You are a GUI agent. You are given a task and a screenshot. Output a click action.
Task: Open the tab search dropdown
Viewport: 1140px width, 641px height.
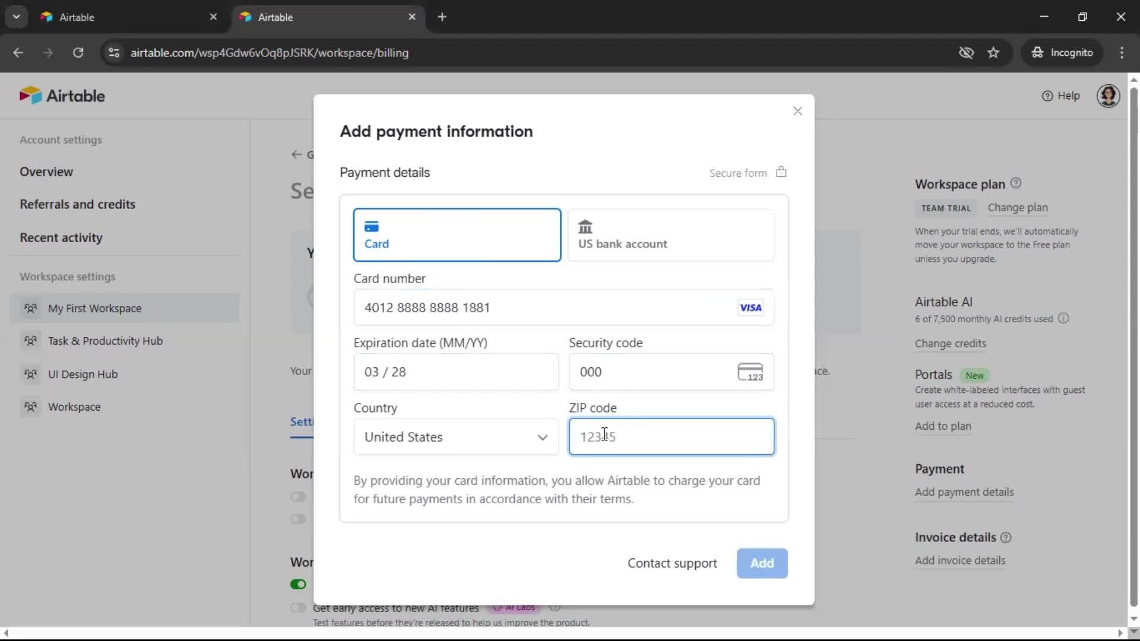17,17
